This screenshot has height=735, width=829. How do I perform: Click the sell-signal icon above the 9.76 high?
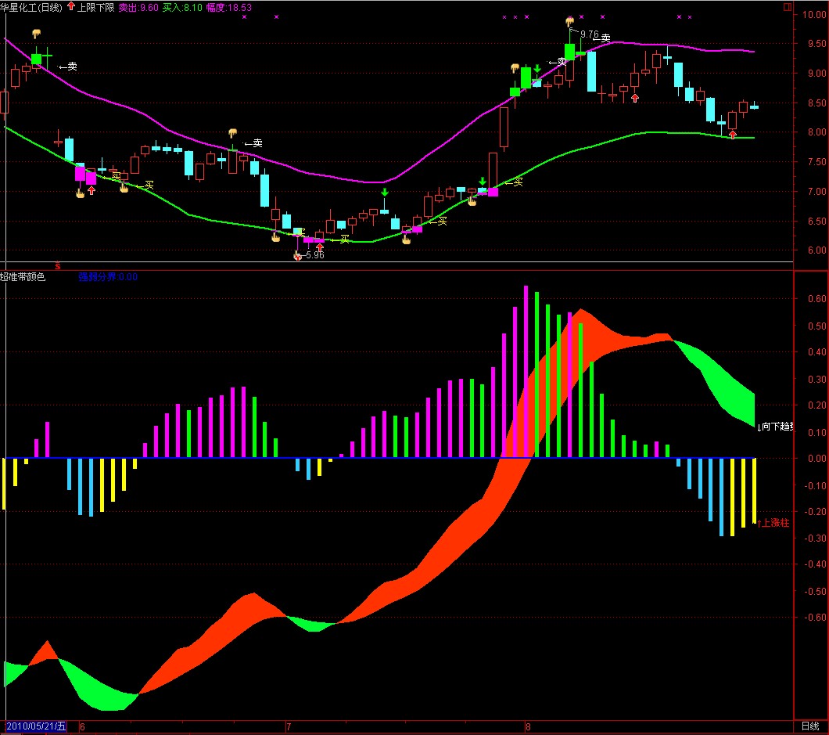[569, 22]
